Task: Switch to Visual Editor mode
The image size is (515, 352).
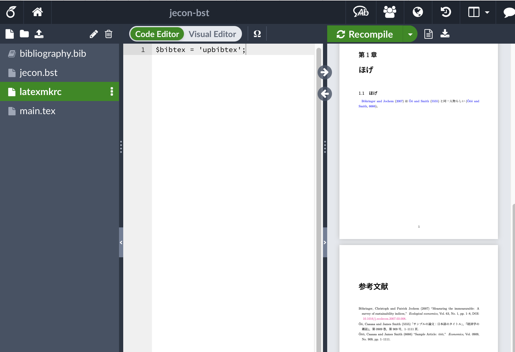Action: (212, 34)
